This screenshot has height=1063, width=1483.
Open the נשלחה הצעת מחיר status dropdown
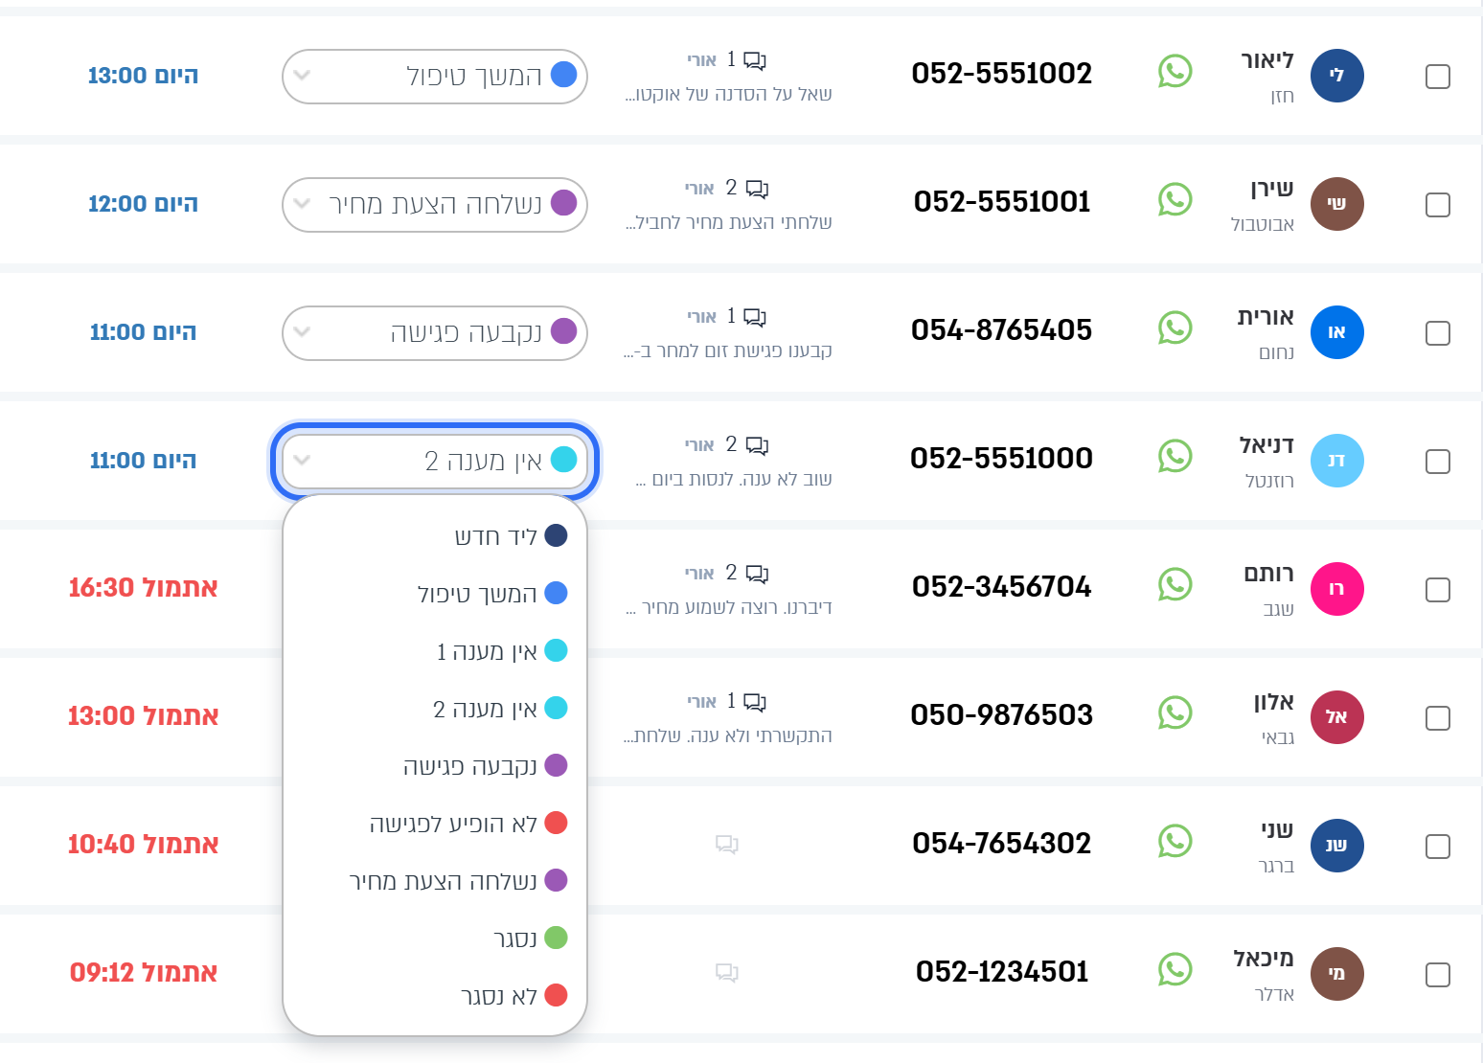pyautogui.click(x=435, y=205)
